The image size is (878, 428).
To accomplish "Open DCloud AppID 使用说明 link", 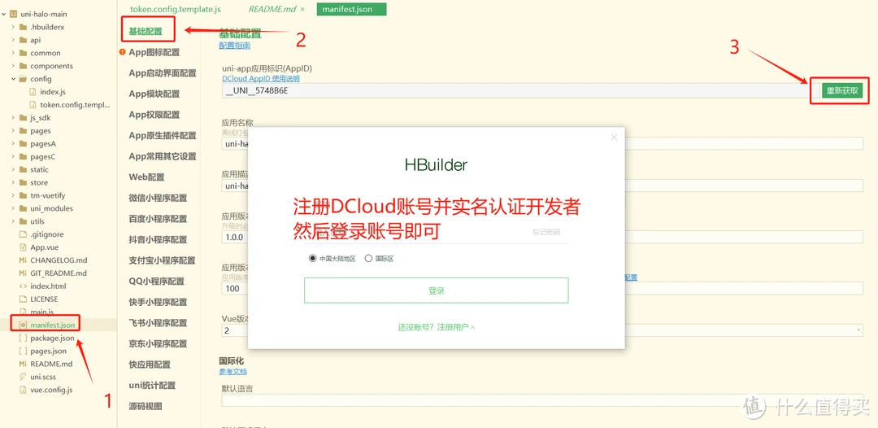I will click(x=260, y=79).
